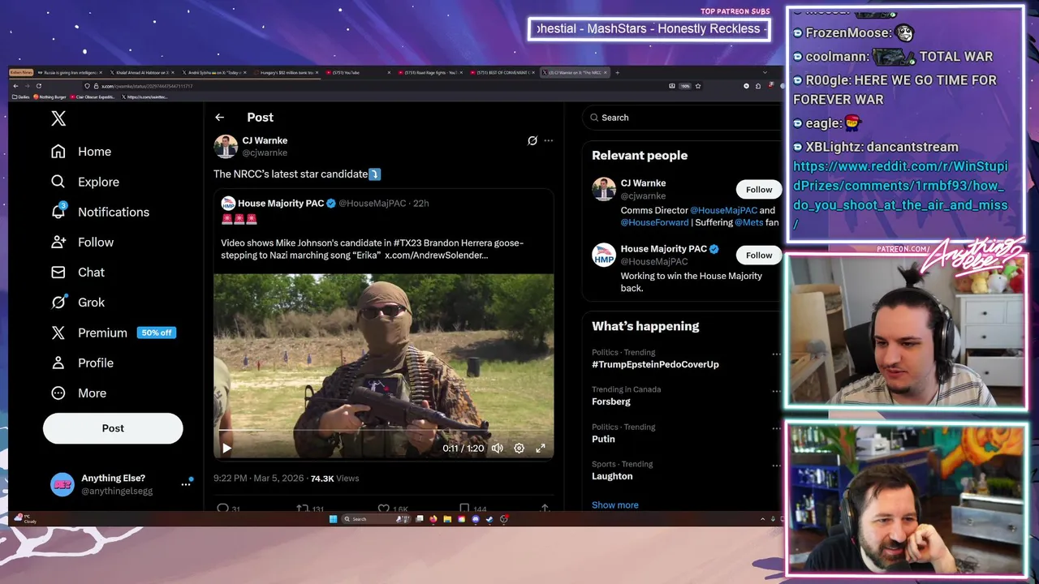Open Grok in the sidebar

coord(78,302)
